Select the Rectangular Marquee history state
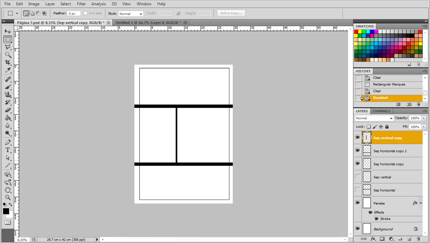 (389, 85)
